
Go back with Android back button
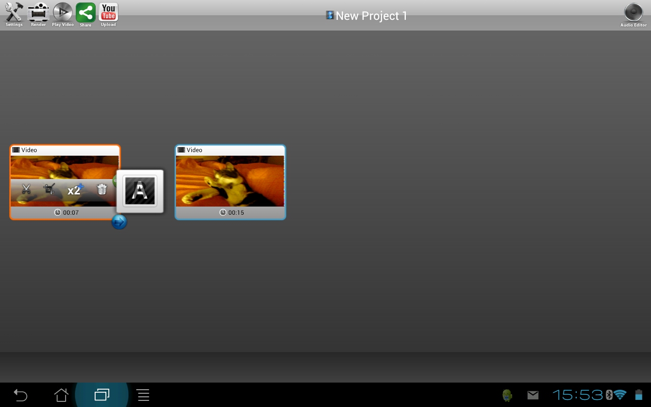click(20, 395)
